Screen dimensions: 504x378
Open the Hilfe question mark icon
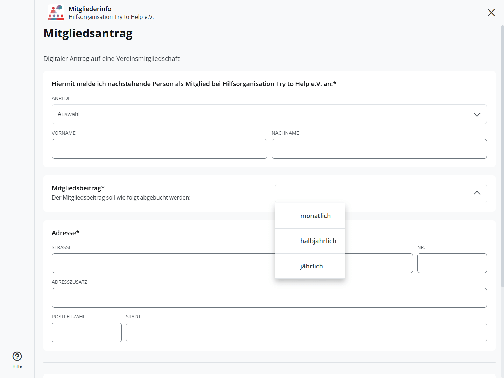[17, 356]
